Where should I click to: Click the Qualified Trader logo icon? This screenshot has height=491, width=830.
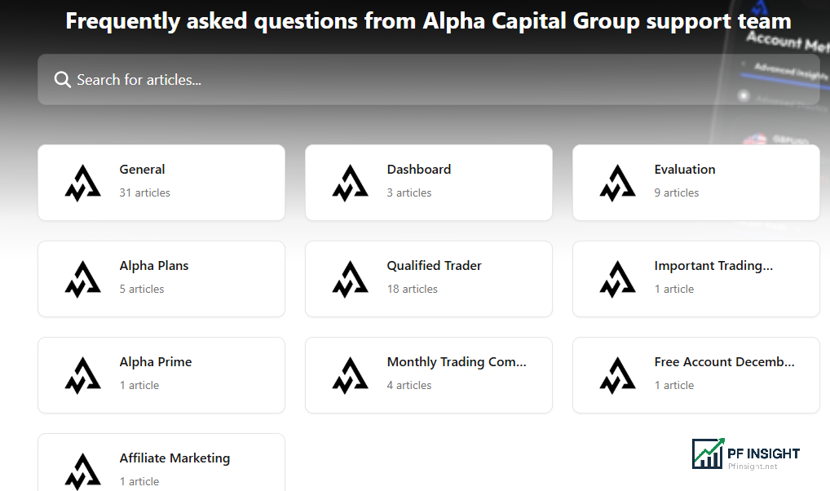(x=350, y=279)
